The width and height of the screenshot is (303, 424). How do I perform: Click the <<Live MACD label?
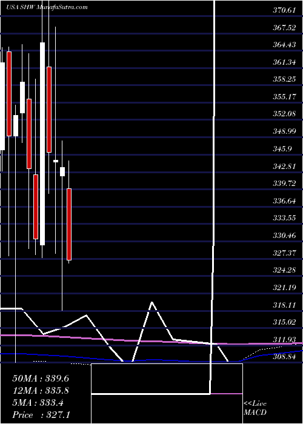coord(255,408)
